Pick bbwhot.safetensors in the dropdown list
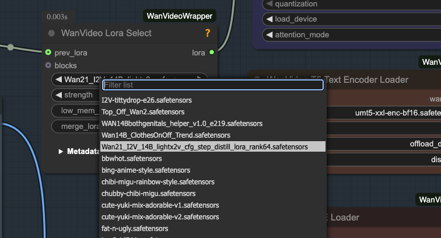 click(213, 159)
